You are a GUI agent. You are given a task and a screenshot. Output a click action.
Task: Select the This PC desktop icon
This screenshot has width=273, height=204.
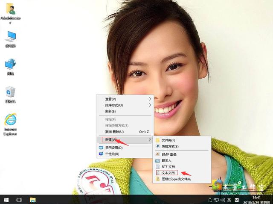tap(10, 39)
